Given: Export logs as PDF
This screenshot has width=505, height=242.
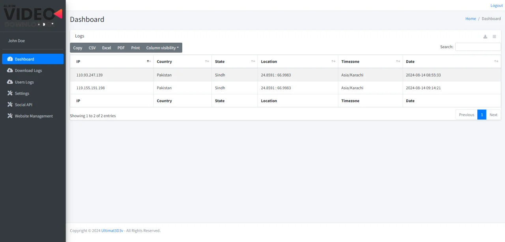Looking at the screenshot, I should [x=121, y=48].
